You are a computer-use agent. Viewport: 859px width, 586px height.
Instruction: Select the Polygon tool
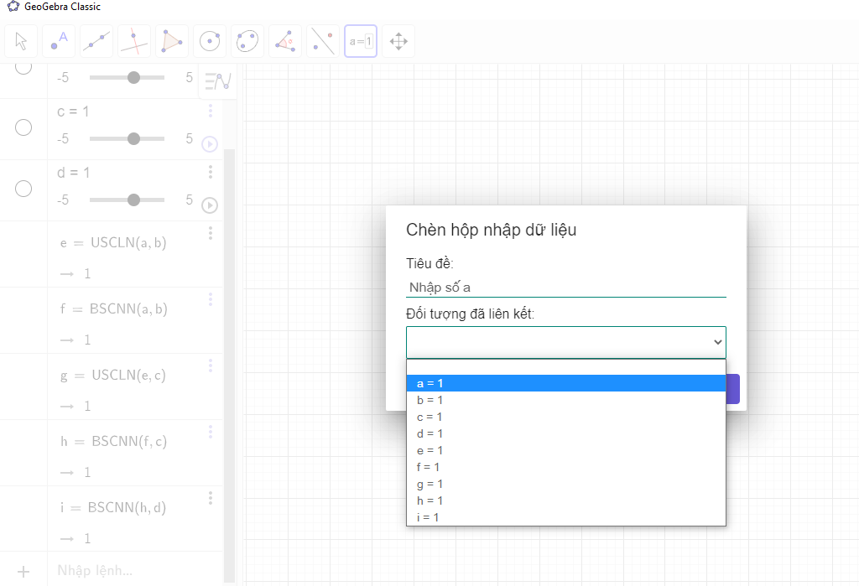172,41
